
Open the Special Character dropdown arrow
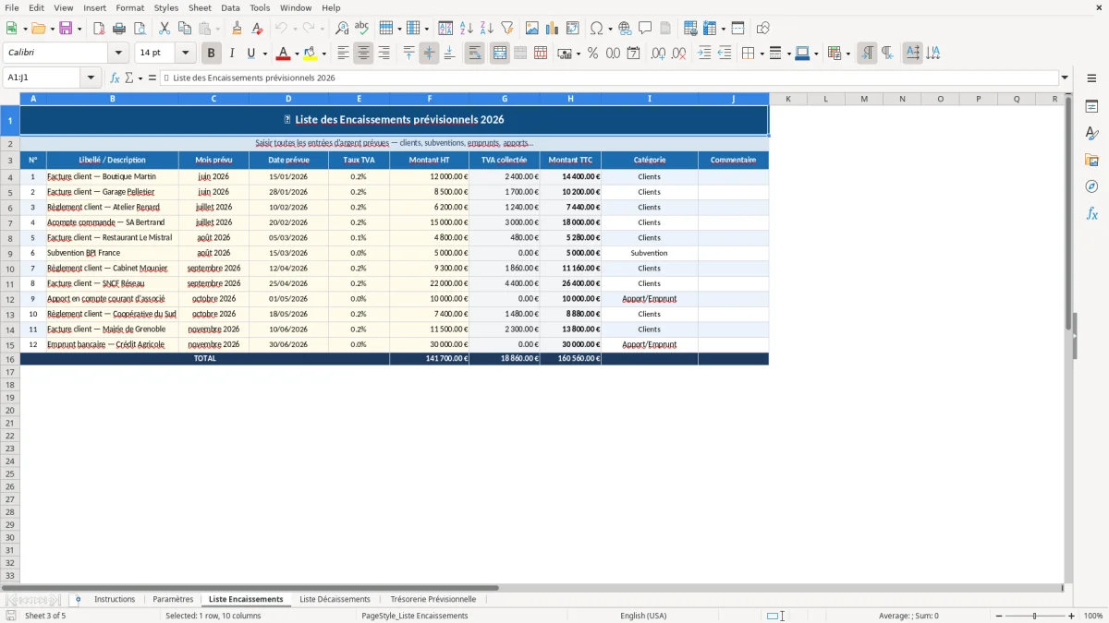[610, 29]
